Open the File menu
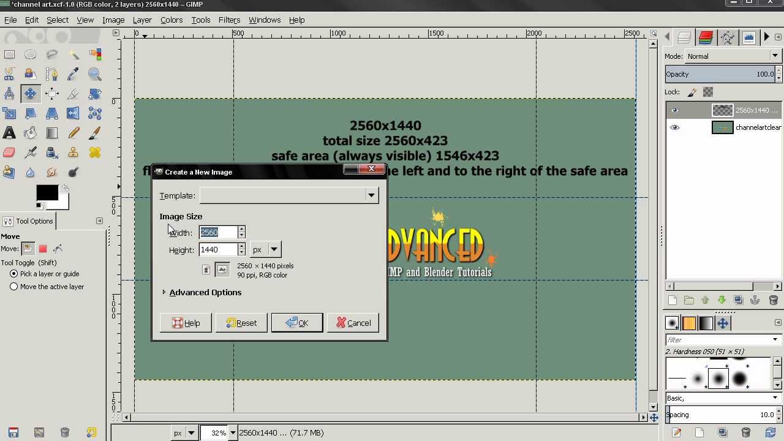 [10, 20]
